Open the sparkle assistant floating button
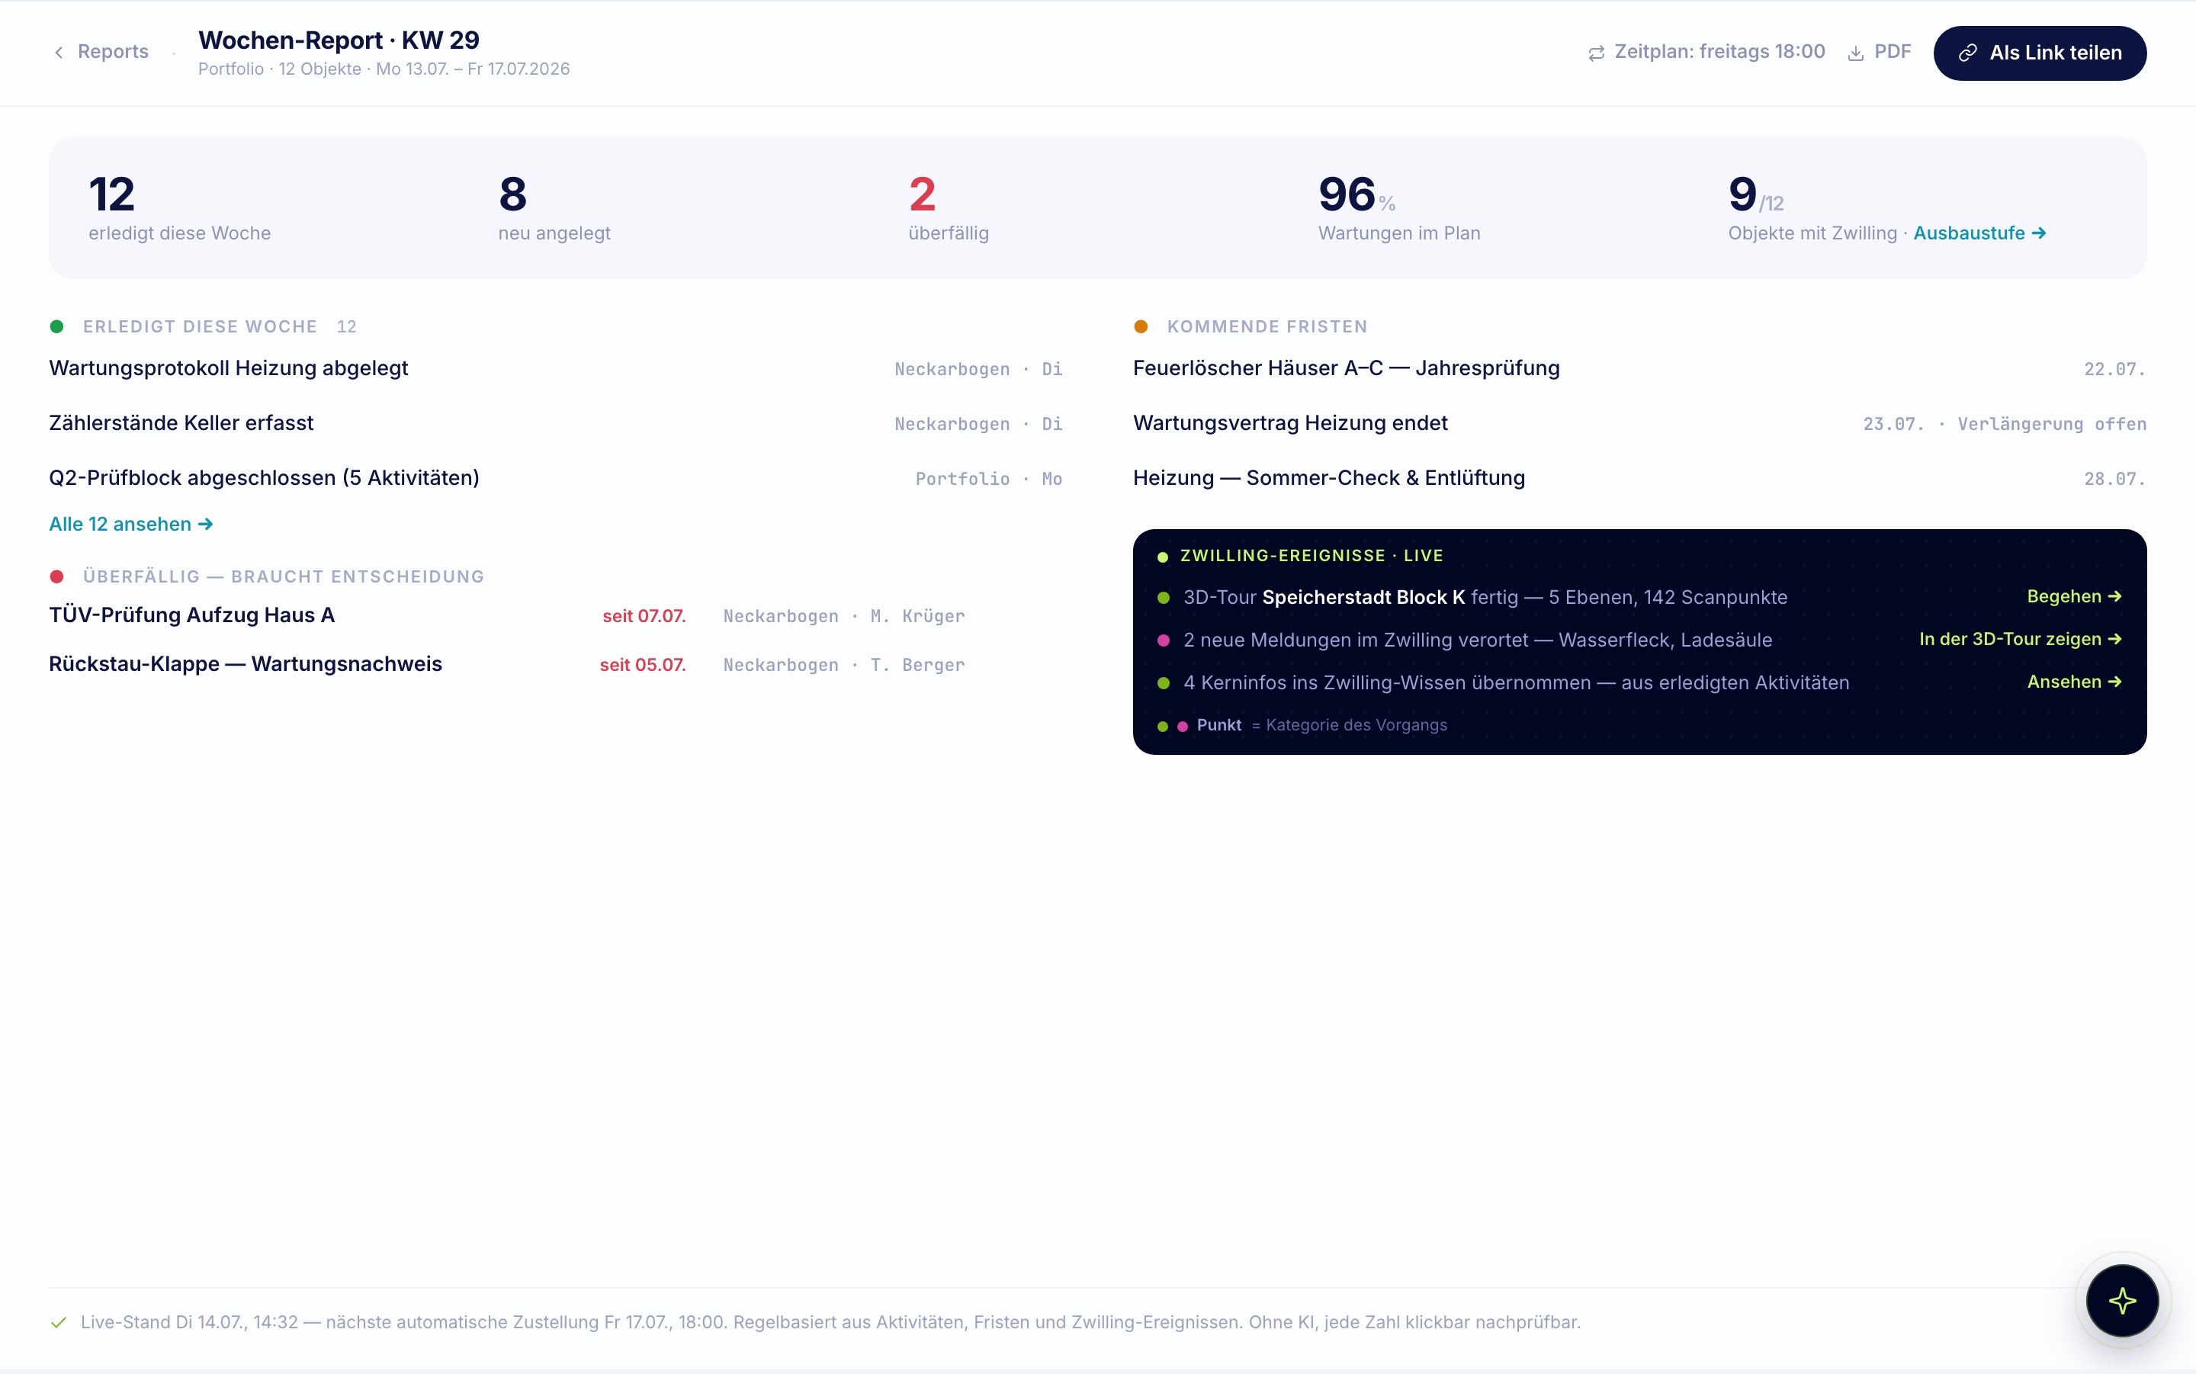The width and height of the screenshot is (2196, 1374). (x=2121, y=1300)
